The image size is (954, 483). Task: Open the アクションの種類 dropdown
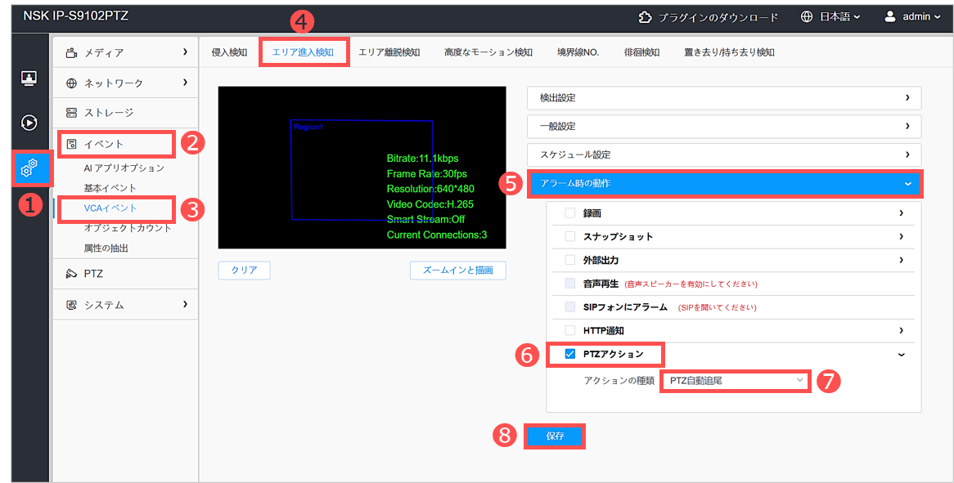click(735, 381)
